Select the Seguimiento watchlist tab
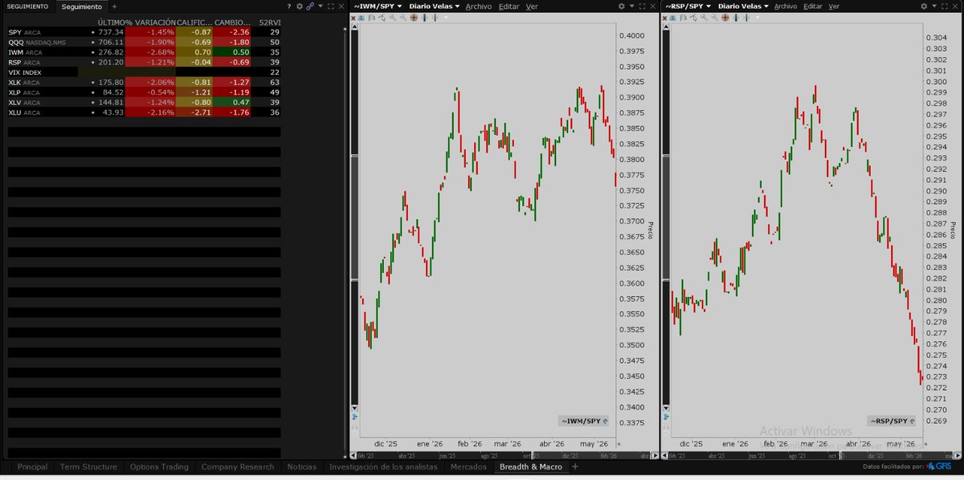The height and width of the screenshot is (480, 964). pos(82,6)
